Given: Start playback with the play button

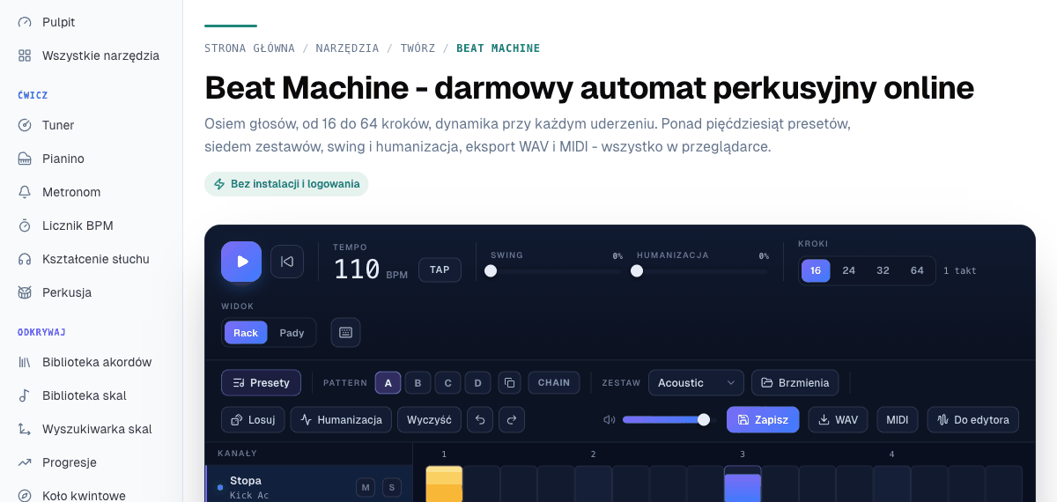Looking at the screenshot, I should 241,262.
